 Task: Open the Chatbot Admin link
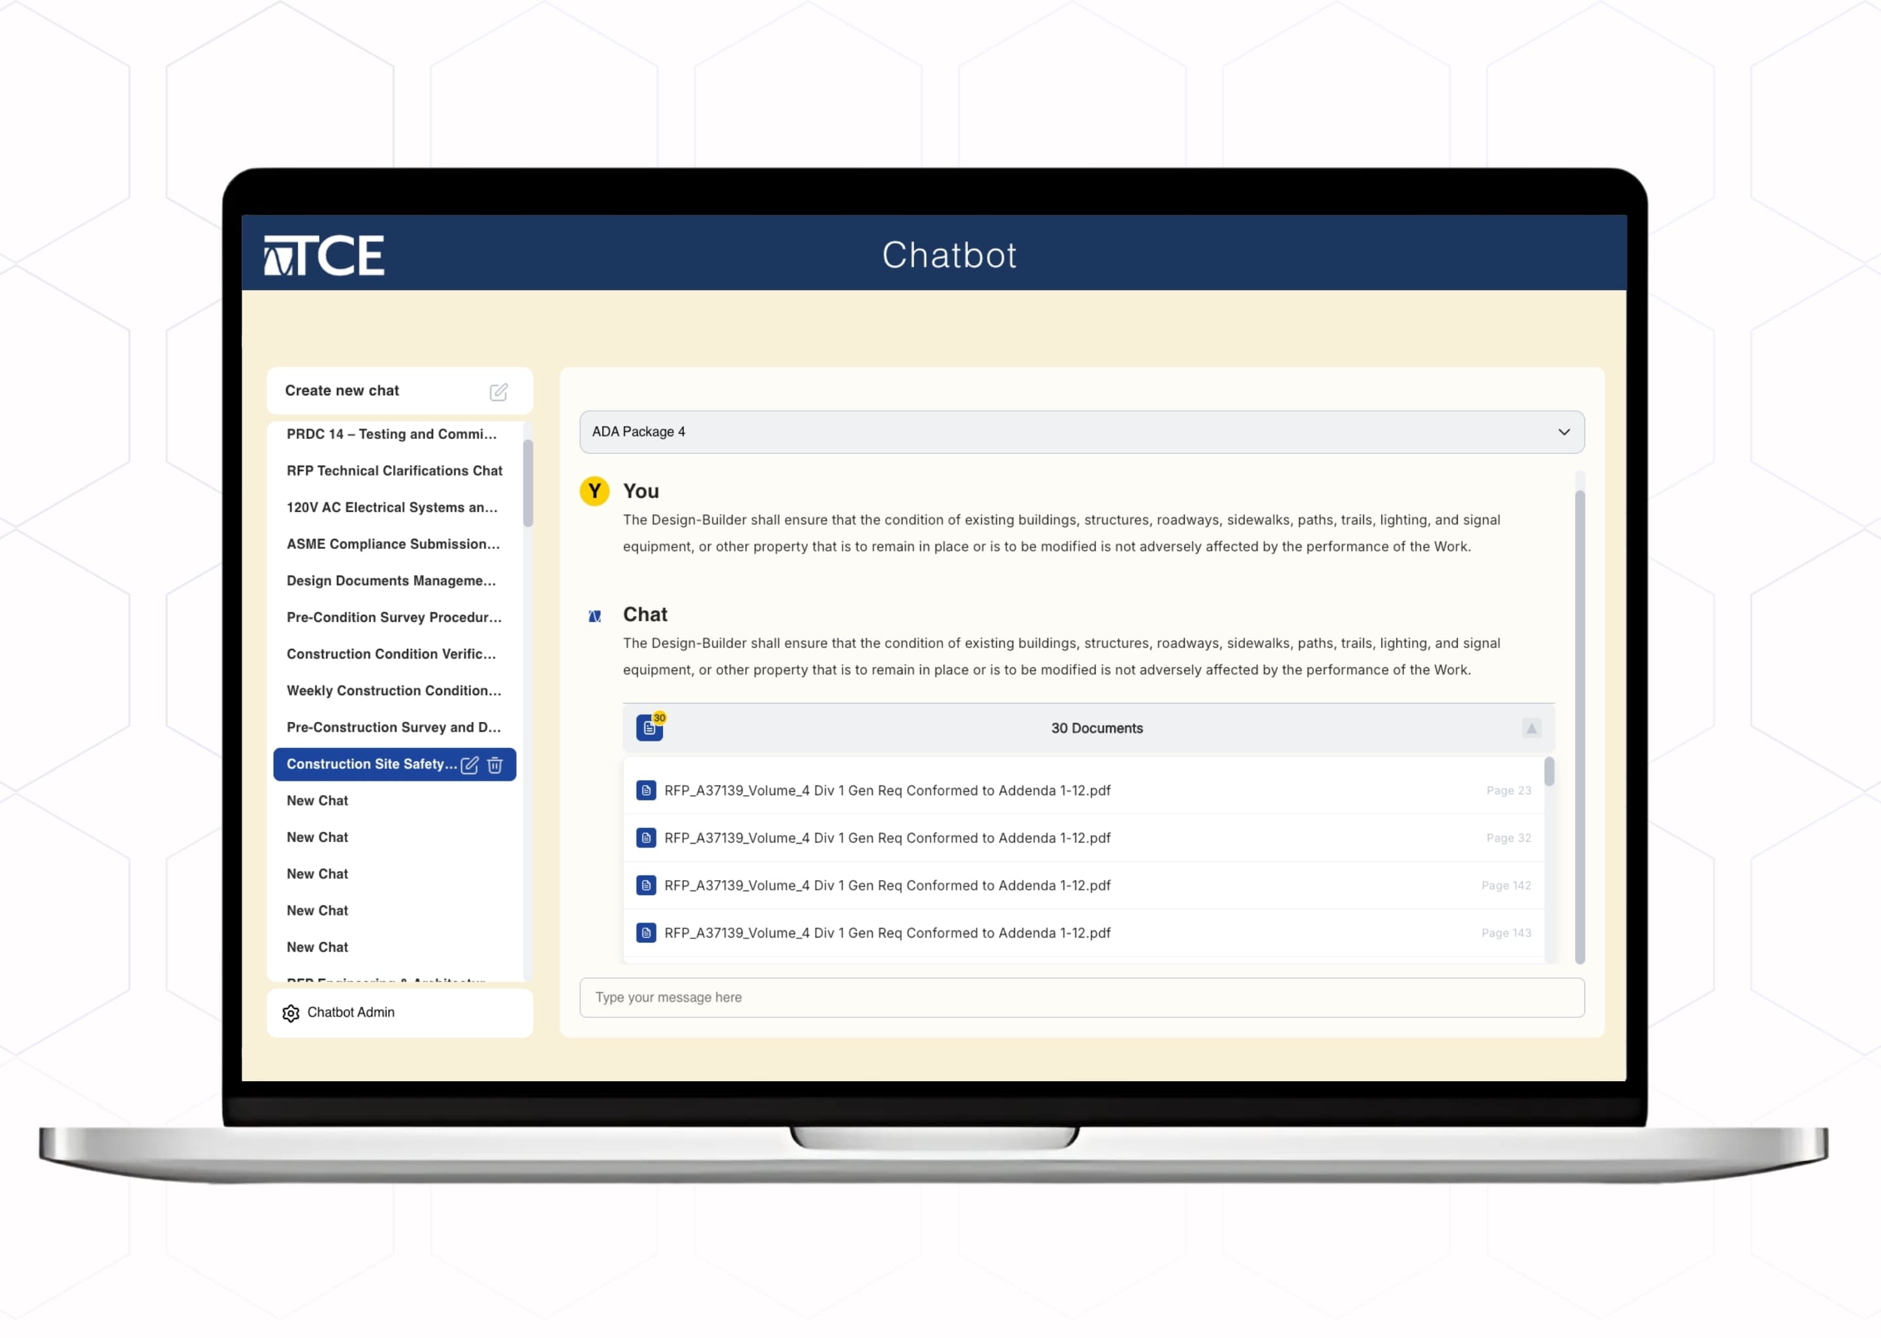[400, 1013]
